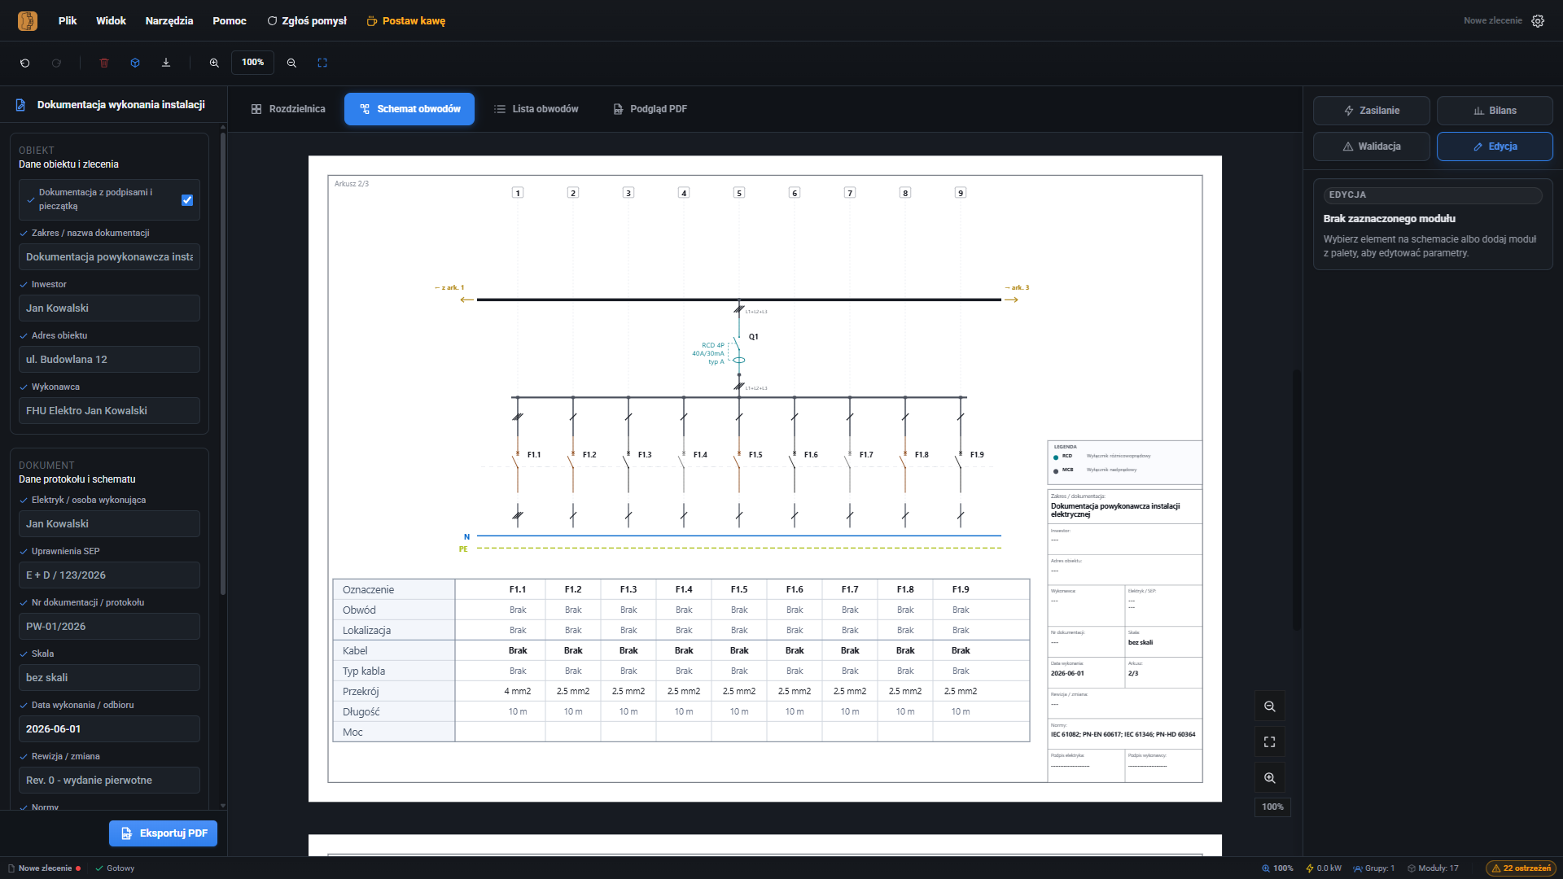Click the left panel vertical scrollbar
This screenshot has width=1563, height=879.
223,362
